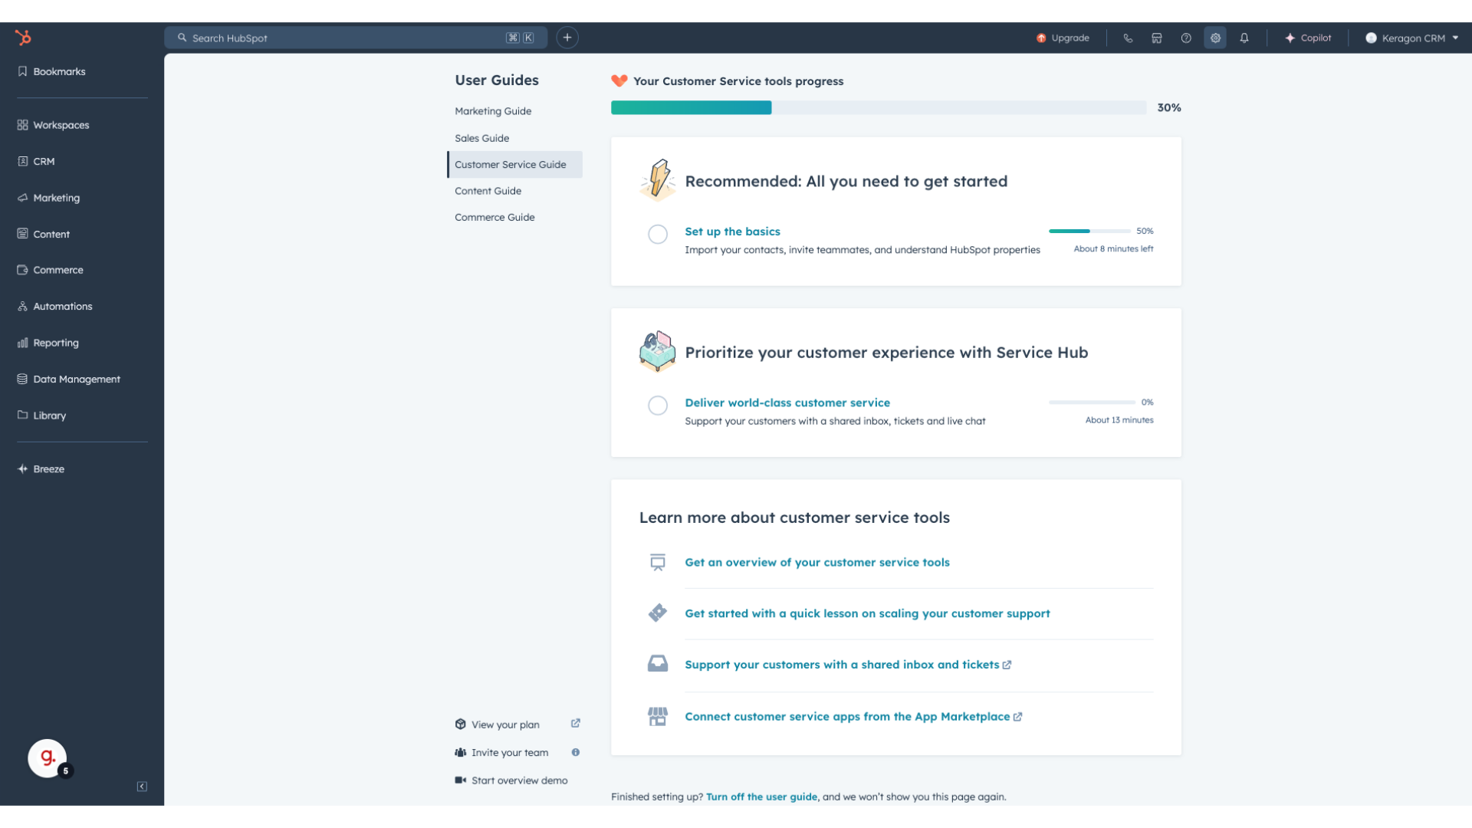The width and height of the screenshot is (1472, 828).
Task: Open the Commerce sidebar menu
Action: pyautogui.click(x=50, y=270)
